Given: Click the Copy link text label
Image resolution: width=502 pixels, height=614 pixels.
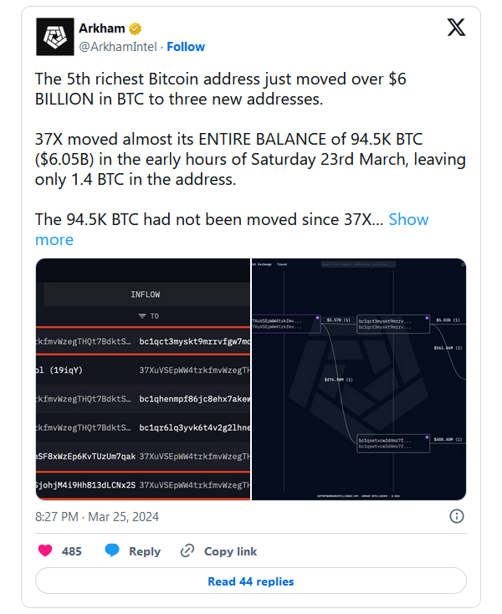Looking at the screenshot, I should tap(230, 551).
